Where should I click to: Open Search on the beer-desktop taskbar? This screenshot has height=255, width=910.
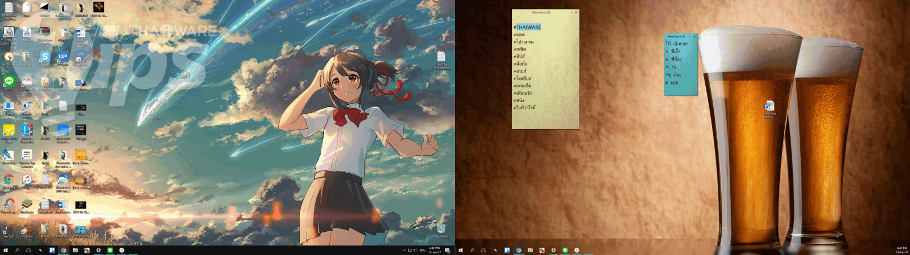click(x=472, y=250)
